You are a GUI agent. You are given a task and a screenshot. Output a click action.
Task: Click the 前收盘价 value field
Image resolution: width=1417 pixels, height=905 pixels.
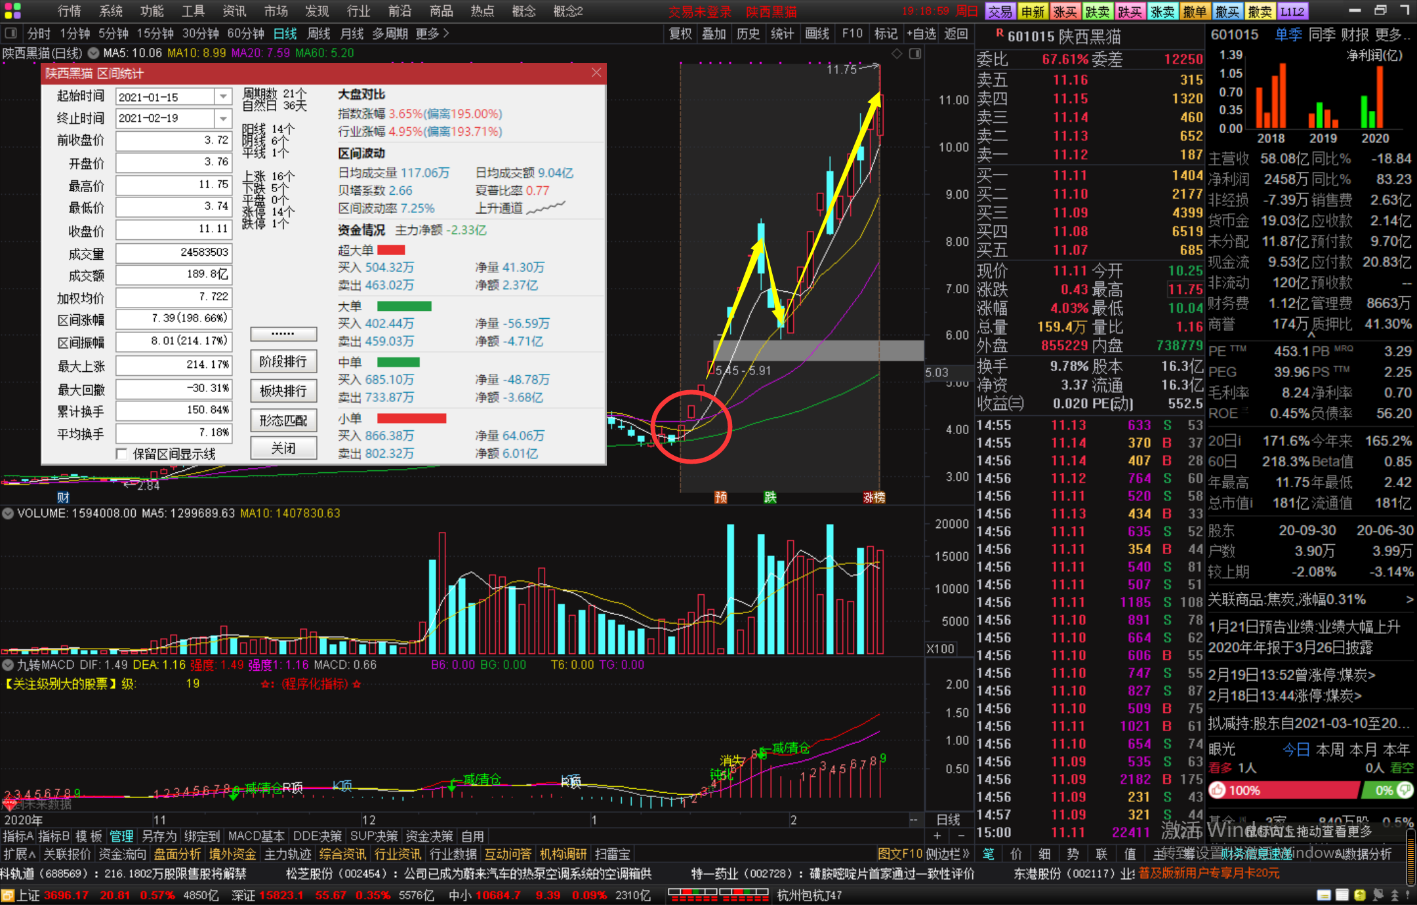[174, 141]
